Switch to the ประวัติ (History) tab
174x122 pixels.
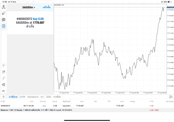point(22,97)
